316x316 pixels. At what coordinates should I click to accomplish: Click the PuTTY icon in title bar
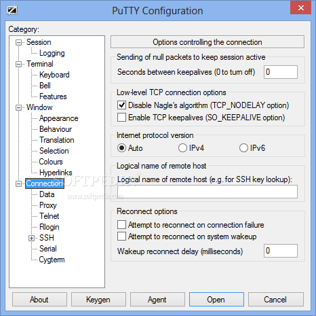point(12,10)
